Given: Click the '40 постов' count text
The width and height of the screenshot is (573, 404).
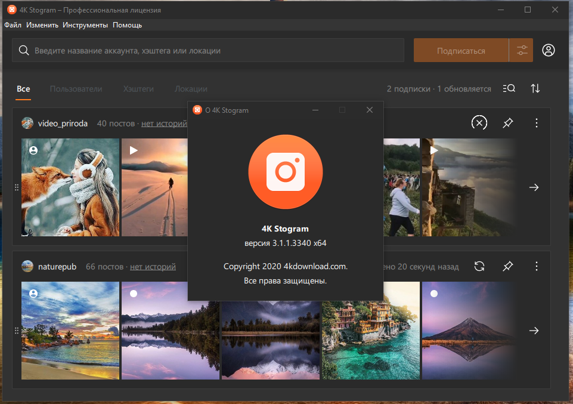Looking at the screenshot, I should (x=116, y=124).
